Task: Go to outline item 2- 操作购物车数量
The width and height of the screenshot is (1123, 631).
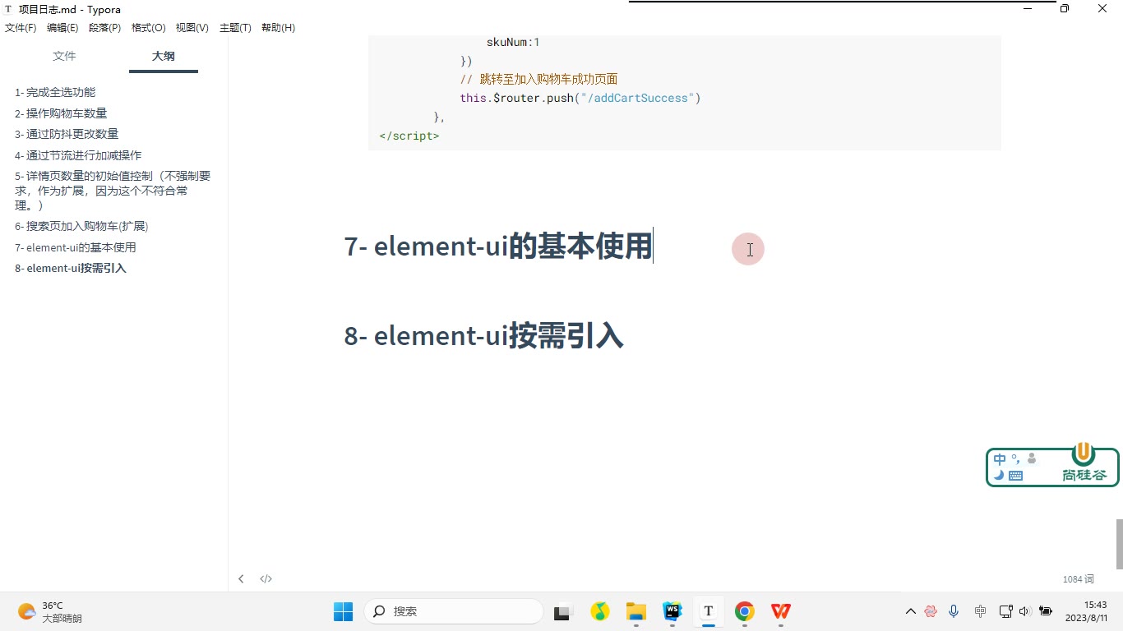Action: [61, 113]
